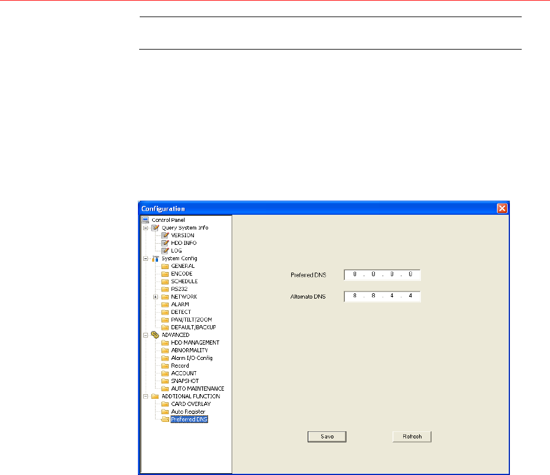Click the Auto Register folder icon
The image size is (550, 475).
point(165,412)
